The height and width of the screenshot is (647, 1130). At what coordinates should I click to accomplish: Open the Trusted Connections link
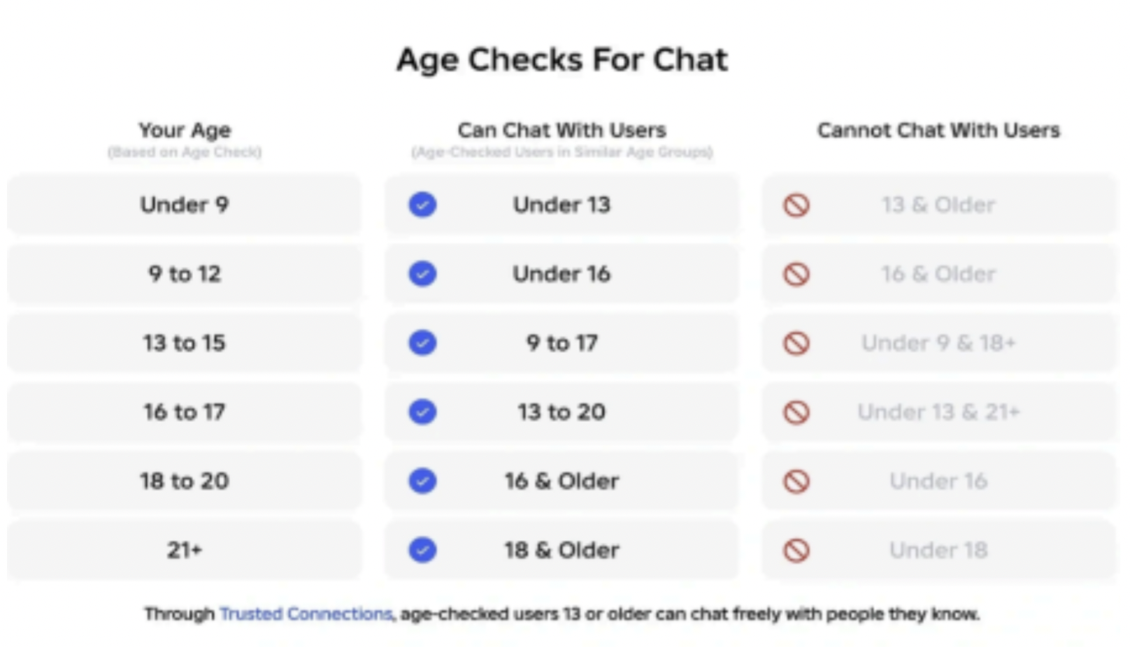306,614
